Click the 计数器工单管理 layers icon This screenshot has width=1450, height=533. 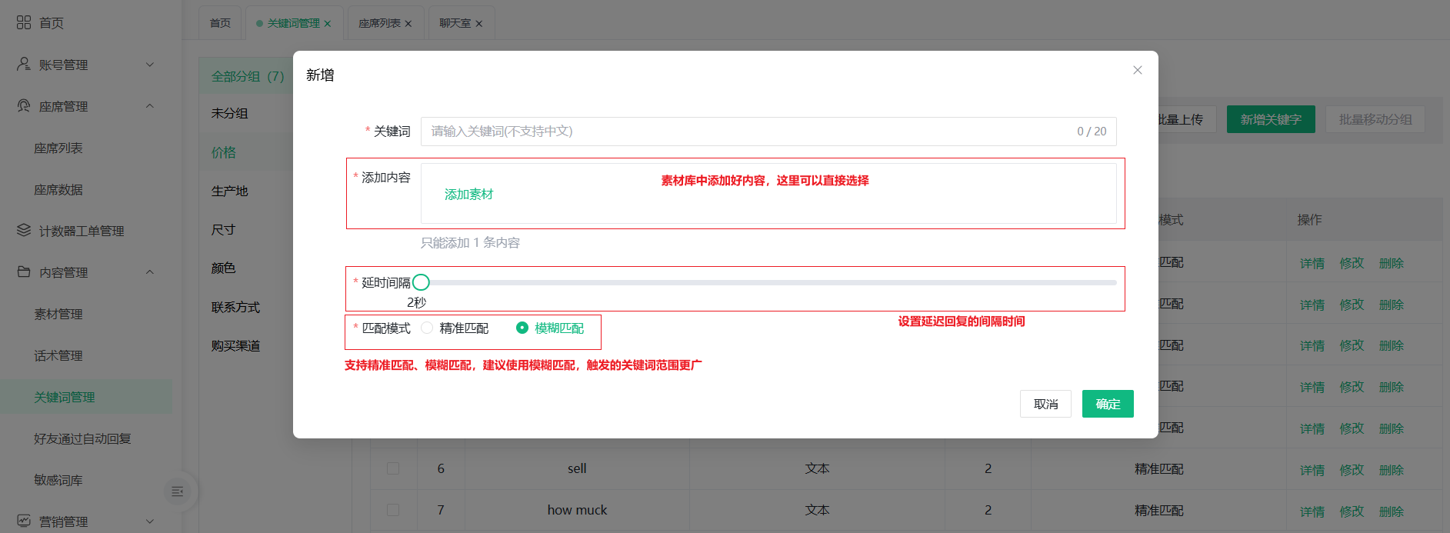click(24, 230)
